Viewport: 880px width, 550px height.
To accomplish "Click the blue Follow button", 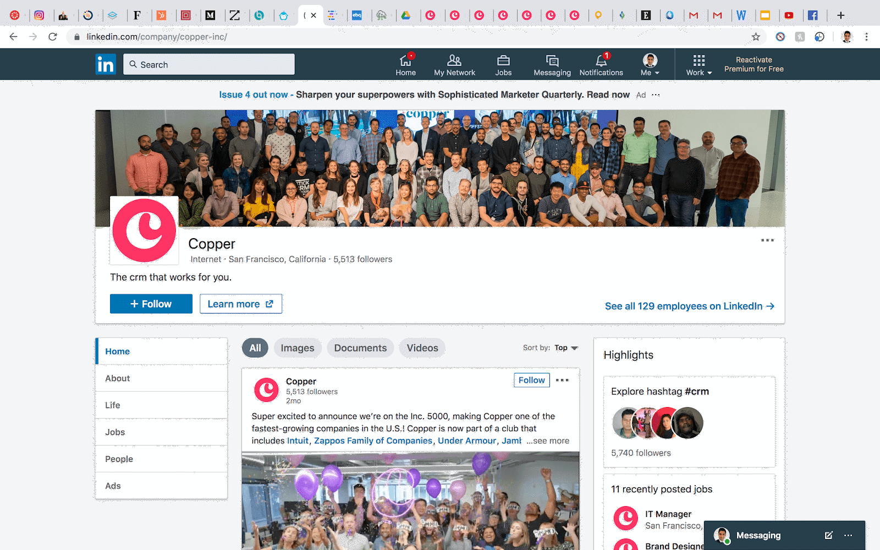I will tap(151, 304).
